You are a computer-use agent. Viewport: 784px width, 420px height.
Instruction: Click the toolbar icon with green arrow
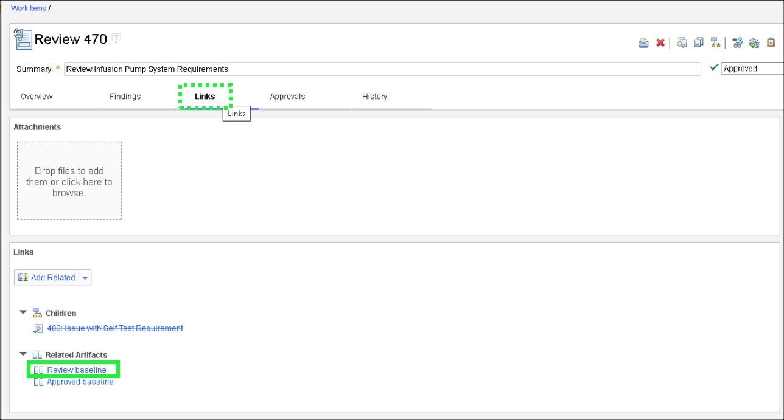pos(754,43)
